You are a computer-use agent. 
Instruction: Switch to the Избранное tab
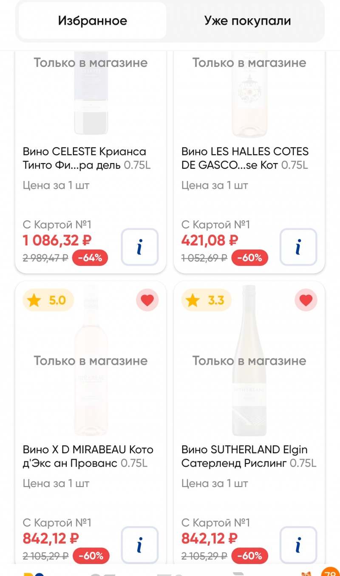tap(93, 20)
